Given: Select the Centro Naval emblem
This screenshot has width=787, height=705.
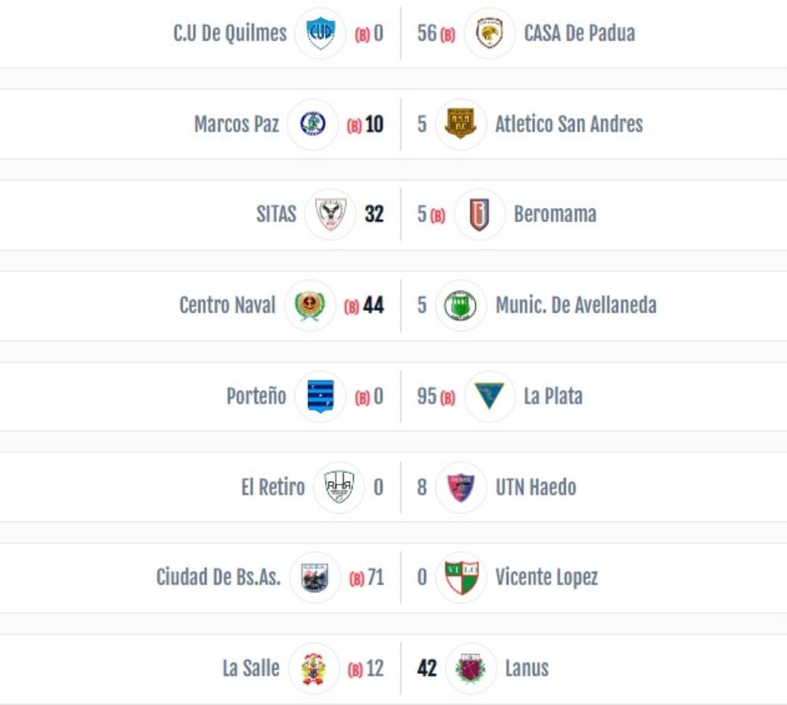Looking at the screenshot, I should 309,306.
